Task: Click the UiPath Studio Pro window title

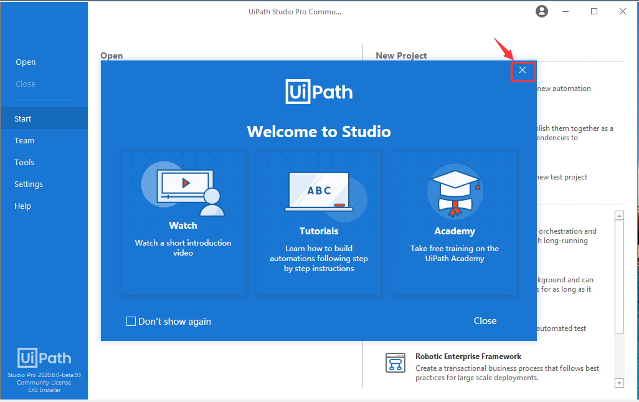Action: pyautogui.click(x=295, y=11)
